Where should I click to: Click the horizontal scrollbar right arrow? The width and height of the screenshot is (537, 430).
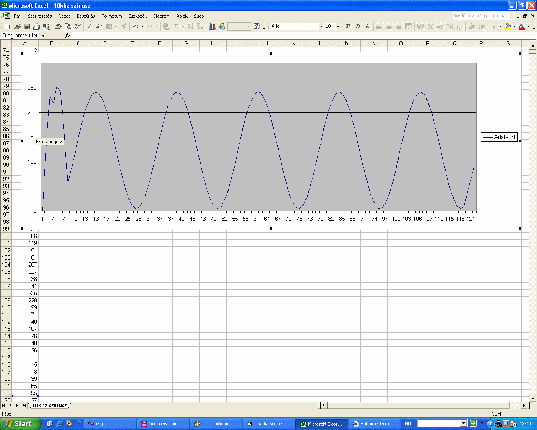(x=524, y=405)
